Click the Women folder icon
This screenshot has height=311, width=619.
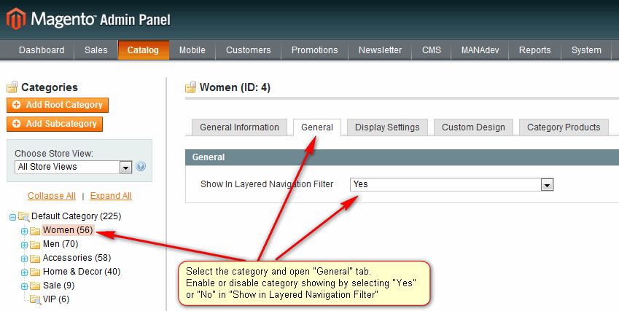click(x=35, y=231)
